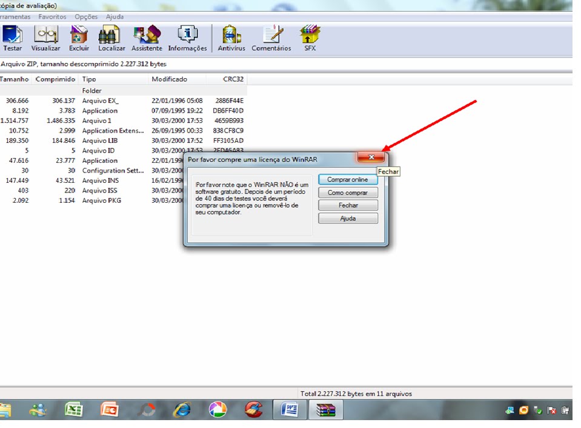Select the Application row sized 47.616
581x428 pixels.
tap(92, 160)
